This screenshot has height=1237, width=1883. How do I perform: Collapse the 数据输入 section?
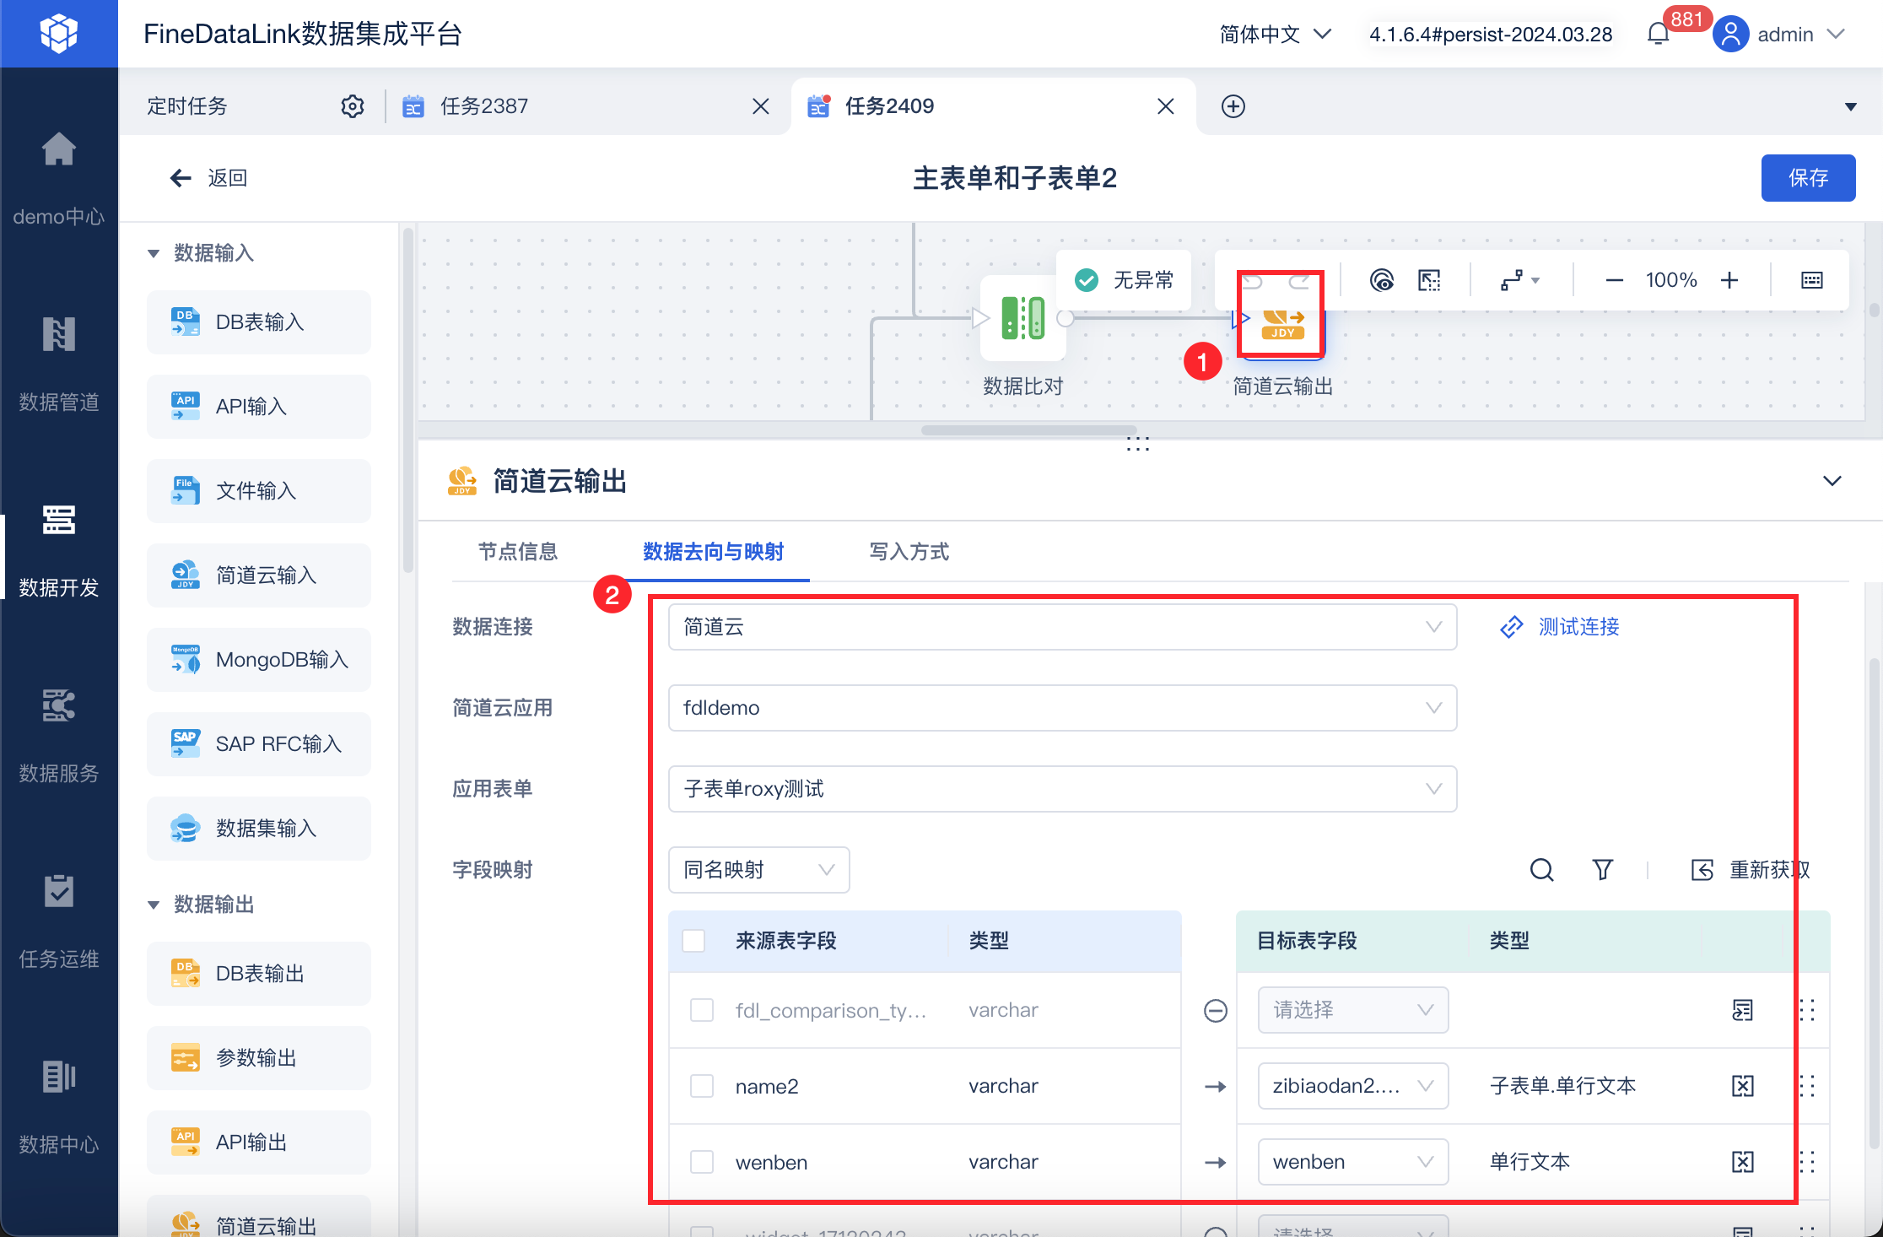coord(154,253)
